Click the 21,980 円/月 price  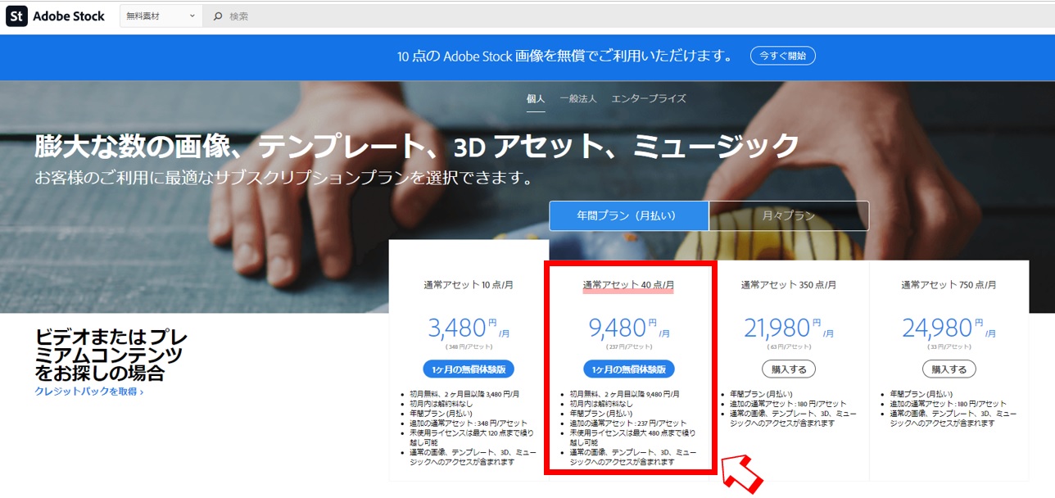[x=789, y=328]
